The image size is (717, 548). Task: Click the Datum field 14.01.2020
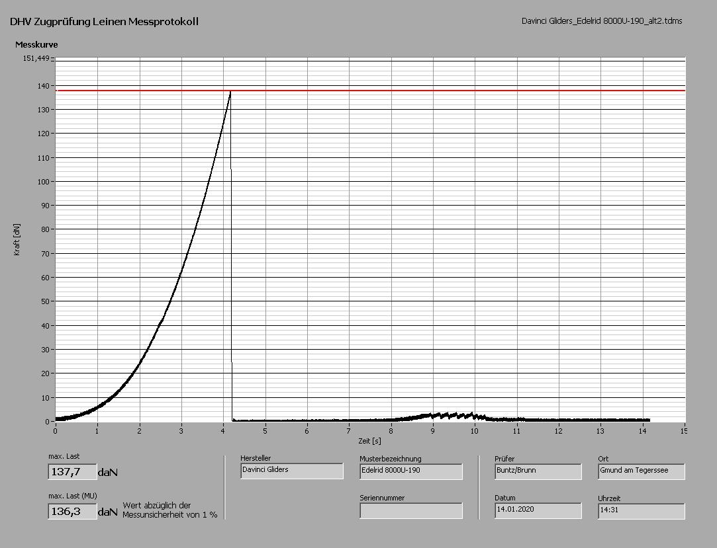538,510
